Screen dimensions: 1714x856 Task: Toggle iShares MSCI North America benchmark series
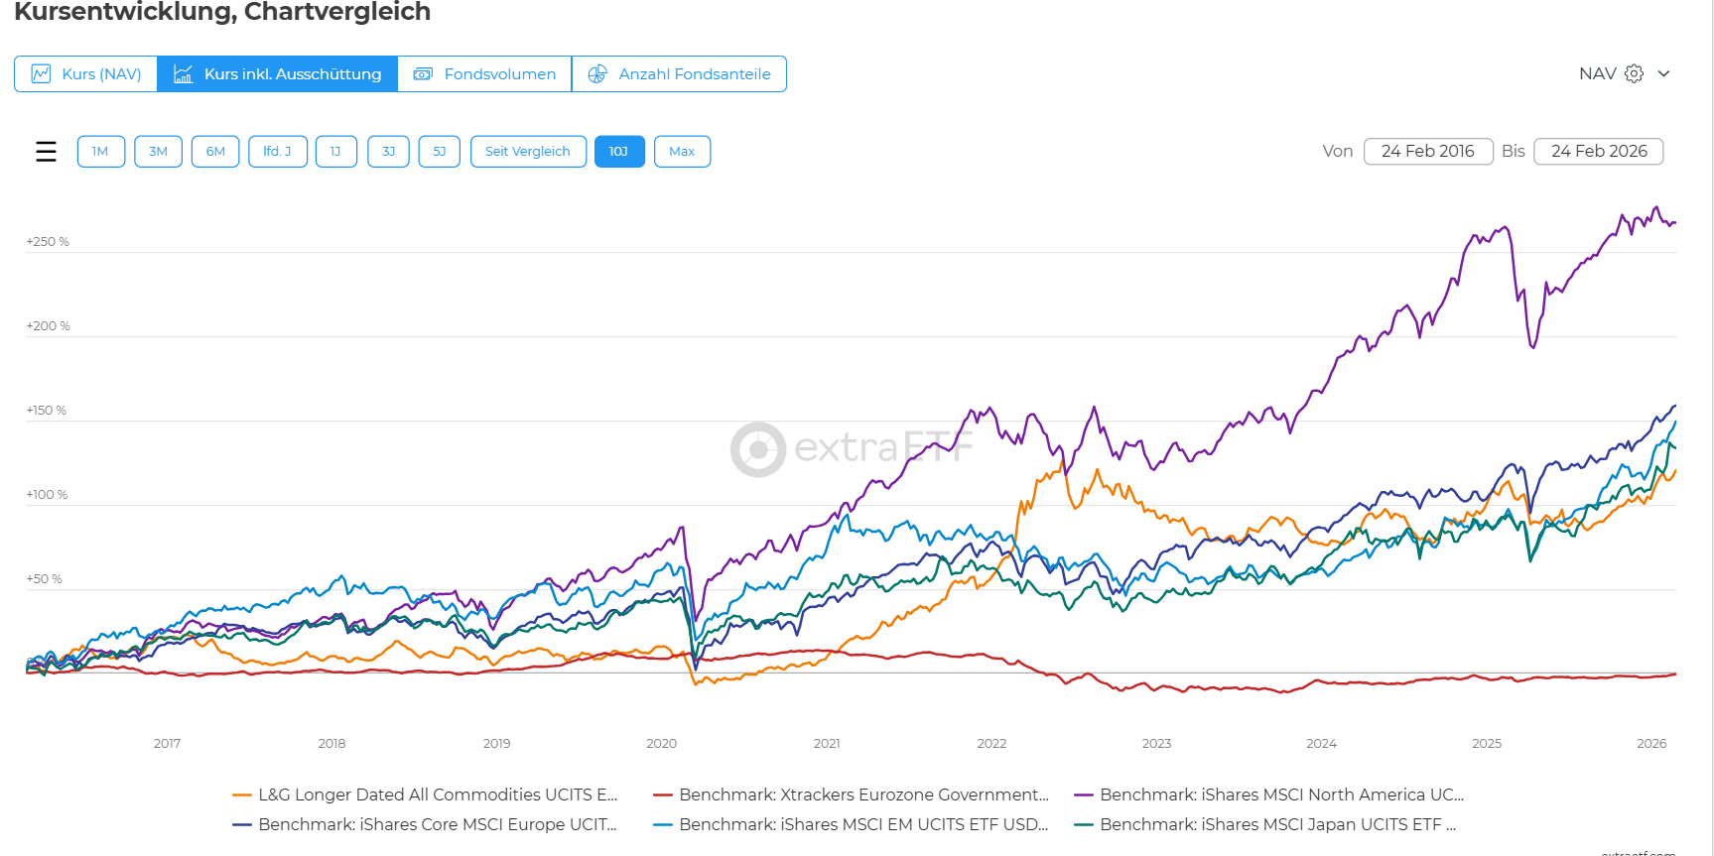pos(1280,795)
